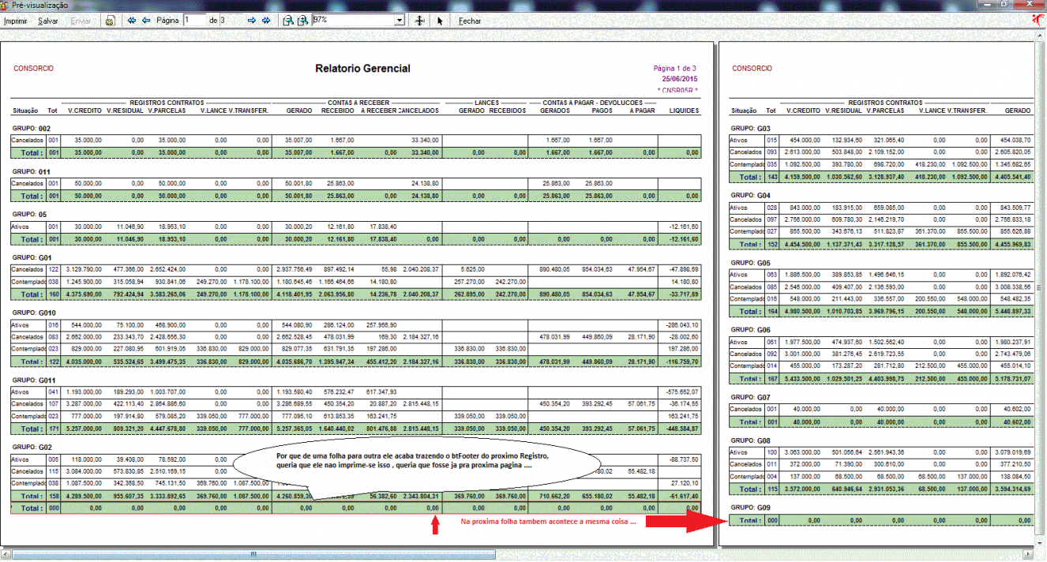
Task: Click the date 25/06/2015
Action: tap(680, 79)
